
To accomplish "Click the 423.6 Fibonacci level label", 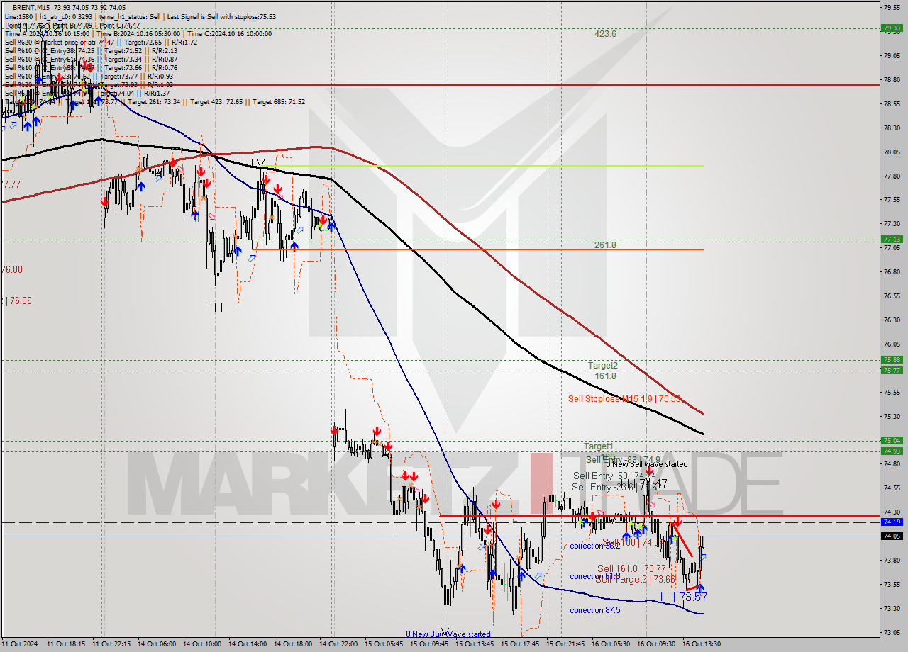I will coord(605,33).
